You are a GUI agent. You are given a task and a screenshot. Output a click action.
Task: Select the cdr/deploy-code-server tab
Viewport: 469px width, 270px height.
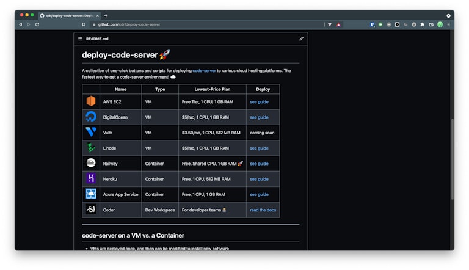(x=68, y=15)
